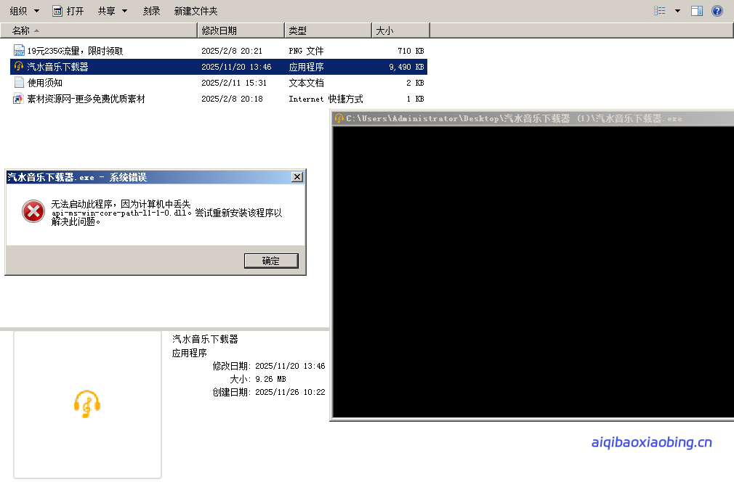Screen dimensions: 734x482
Task: Open the 组织 (Organize) dropdown menu
Action: (x=24, y=11)
